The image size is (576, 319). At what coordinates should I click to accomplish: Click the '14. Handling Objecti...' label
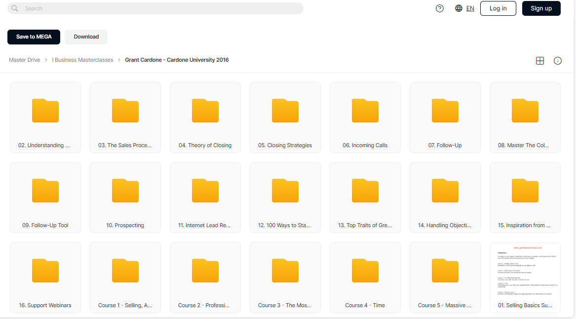445,225
